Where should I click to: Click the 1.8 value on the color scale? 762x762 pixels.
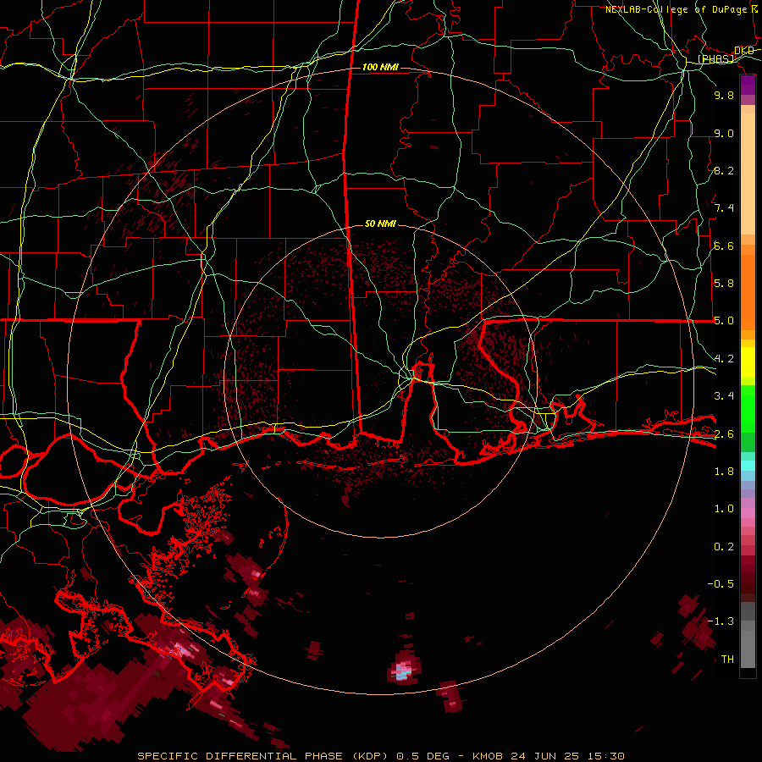point(724,472)
